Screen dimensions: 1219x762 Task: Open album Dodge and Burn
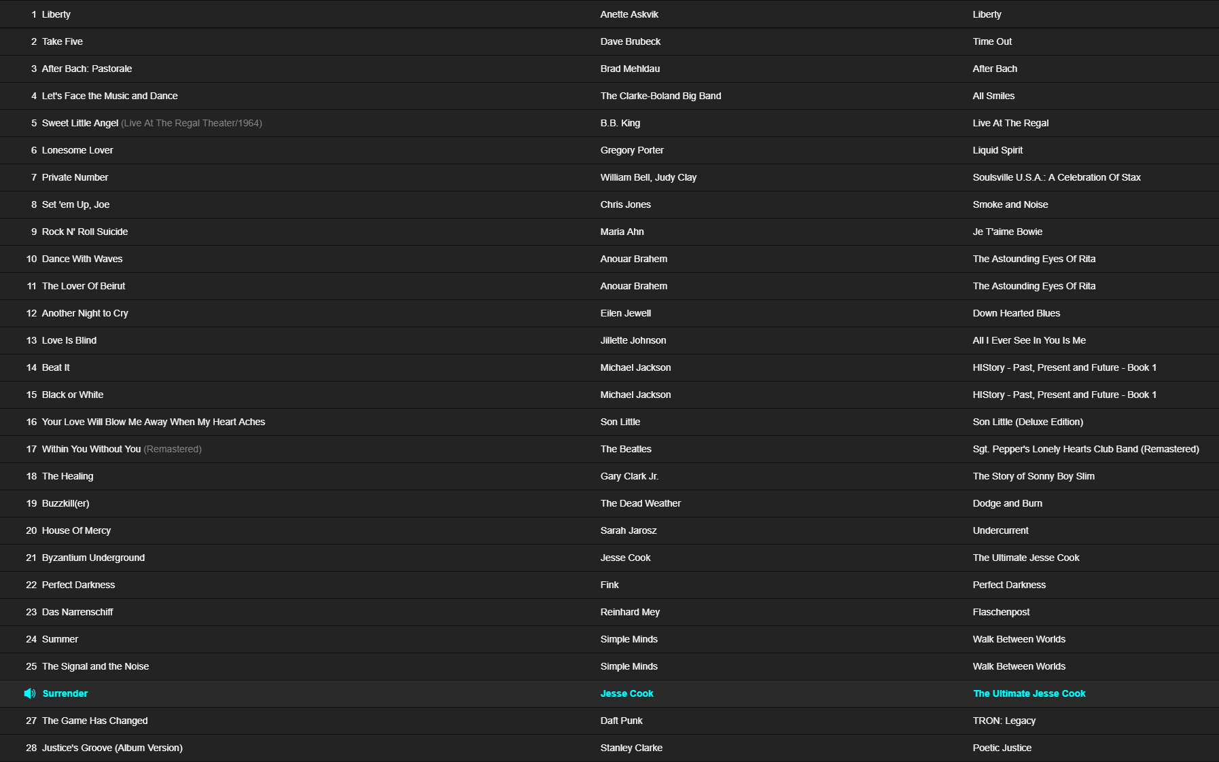[1007, 503]
